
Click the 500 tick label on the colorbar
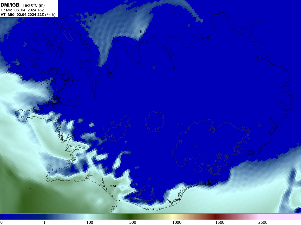coord(133,222)
